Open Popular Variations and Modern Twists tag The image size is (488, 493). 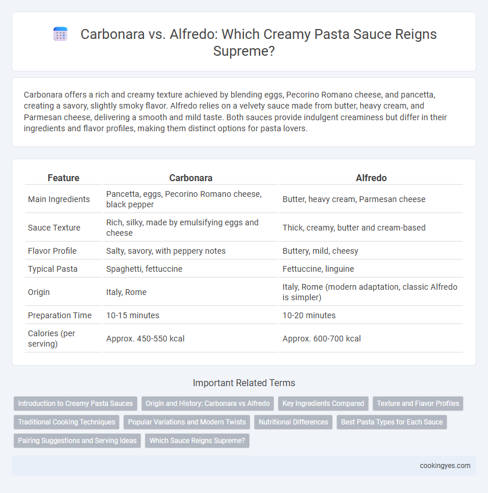click(x=187, y=422)
